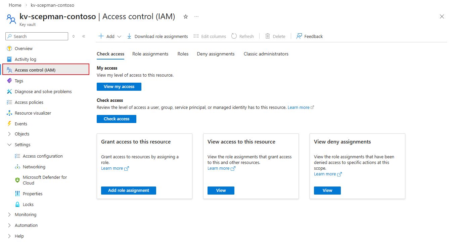The height and width of the screenshot is (246, 454).
Task: Open the more options ellipsis in header
Action: (196, 16)
